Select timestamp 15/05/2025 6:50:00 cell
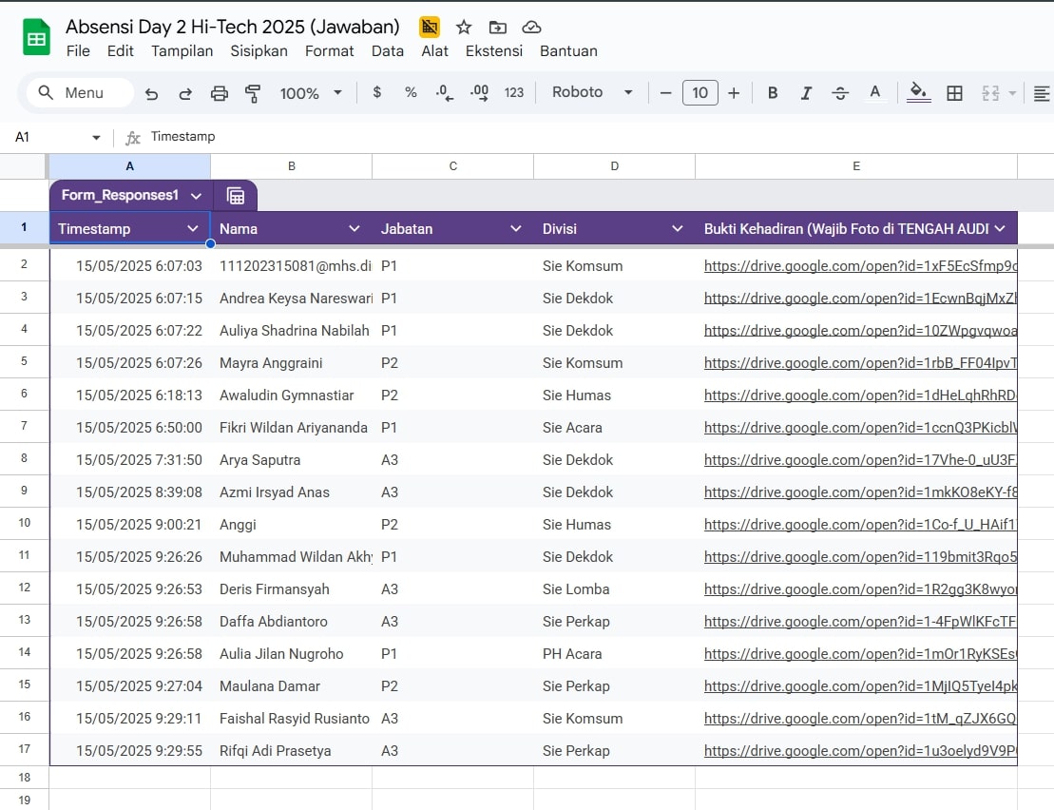 [130, 428]
